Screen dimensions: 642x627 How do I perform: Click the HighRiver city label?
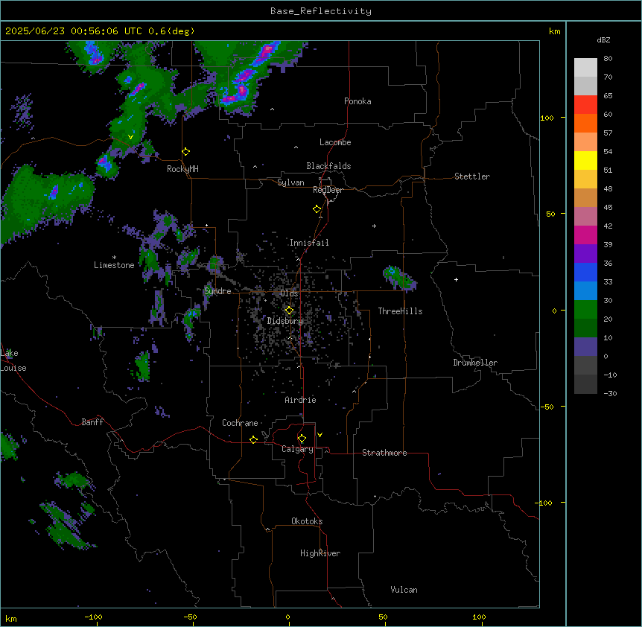(x=320, y=553)
